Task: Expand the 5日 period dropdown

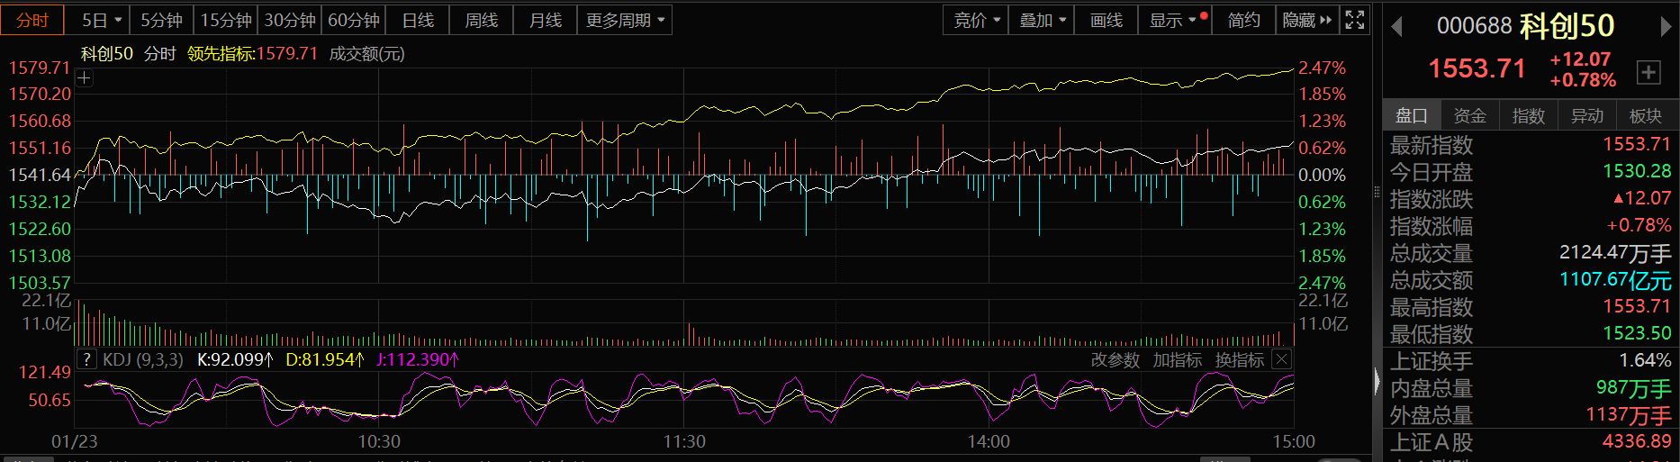Action: pyautogui.click(x=102, y=20)
